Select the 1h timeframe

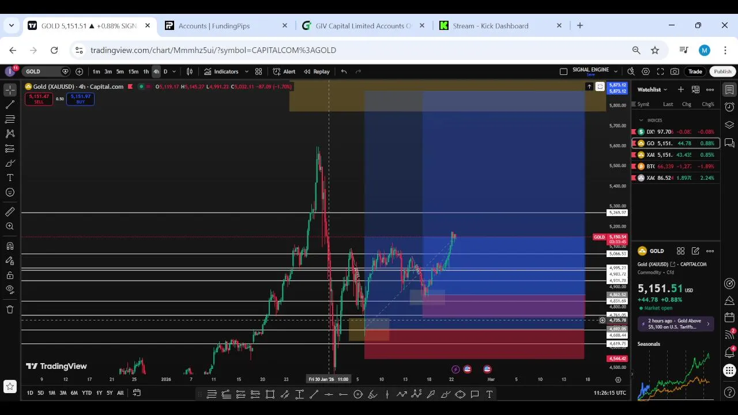tap(146, 71)
